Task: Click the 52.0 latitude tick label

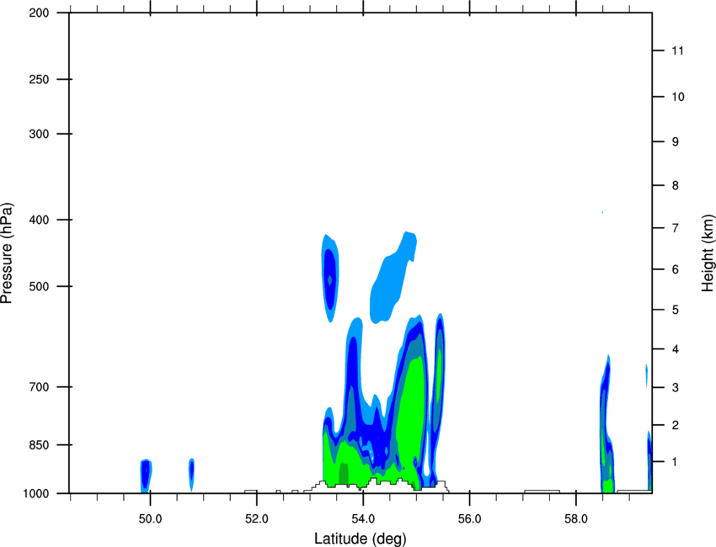Action: point(257,519)
